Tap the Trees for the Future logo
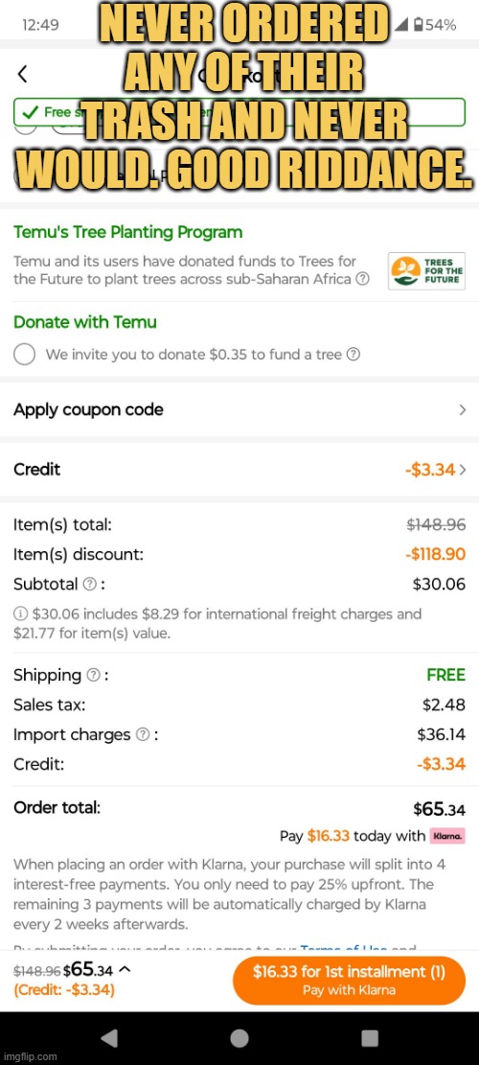This screenshot has height=1065, width=479. click(x=426, y=271)
